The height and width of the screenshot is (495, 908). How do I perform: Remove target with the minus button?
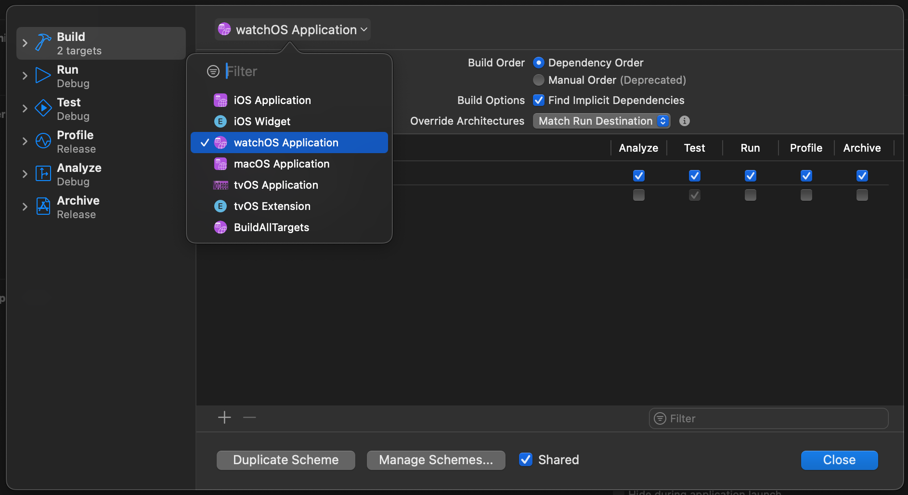coord(249,417)
